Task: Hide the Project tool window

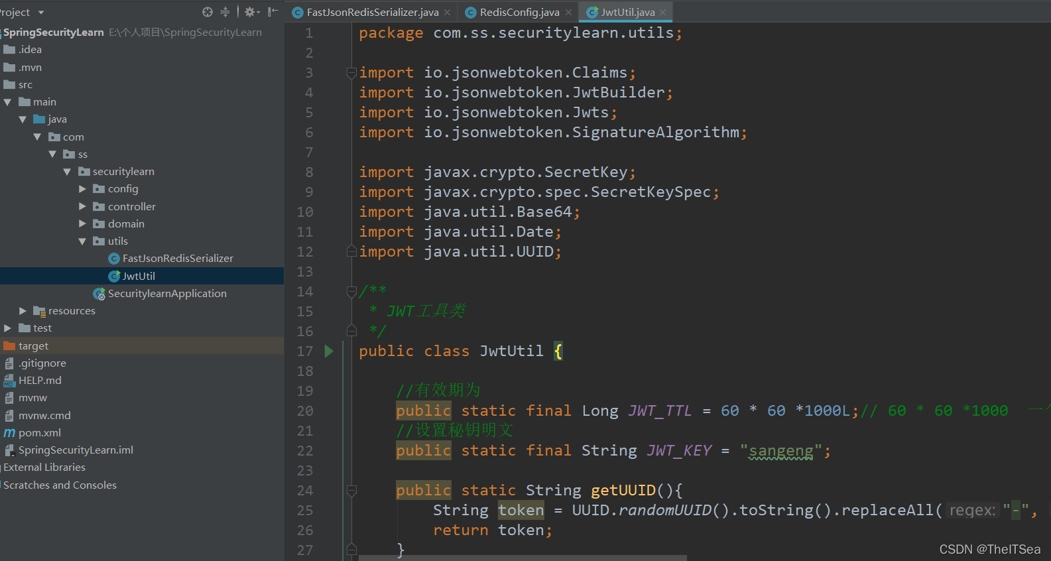Action: tap(273, 12)
